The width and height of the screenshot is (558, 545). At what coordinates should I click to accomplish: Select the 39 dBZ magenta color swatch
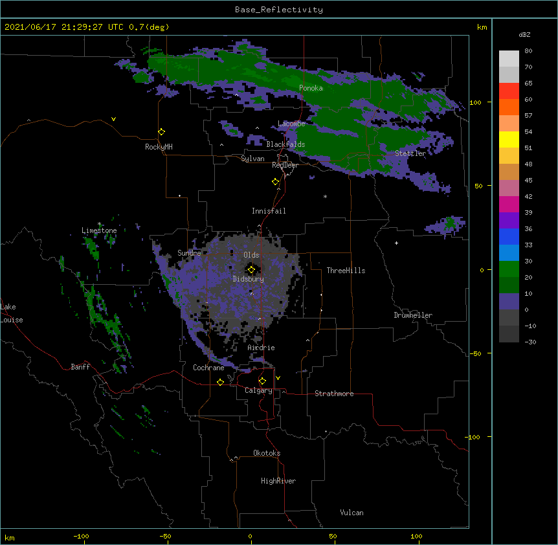pos(509,204)
